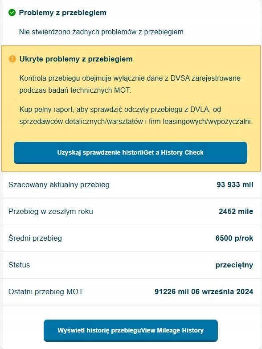This screenshot has width=262, height=349.
Task: Select the Ukryte problemy z przebiegiem heading
Action: pos(76,59)
